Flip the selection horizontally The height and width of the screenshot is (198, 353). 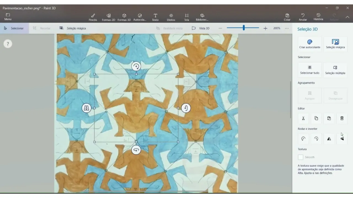pyautogui.click(x=329, y=139)
